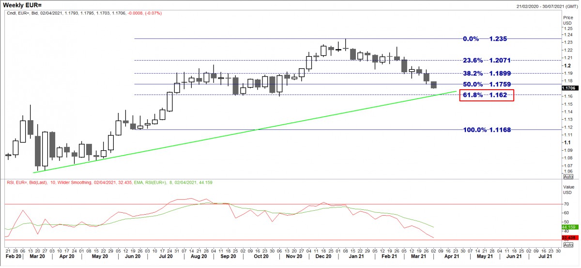Screen dimensions: 581x268
Task: Click the current price tag 1.1706
Action: (x=568, y=88)
